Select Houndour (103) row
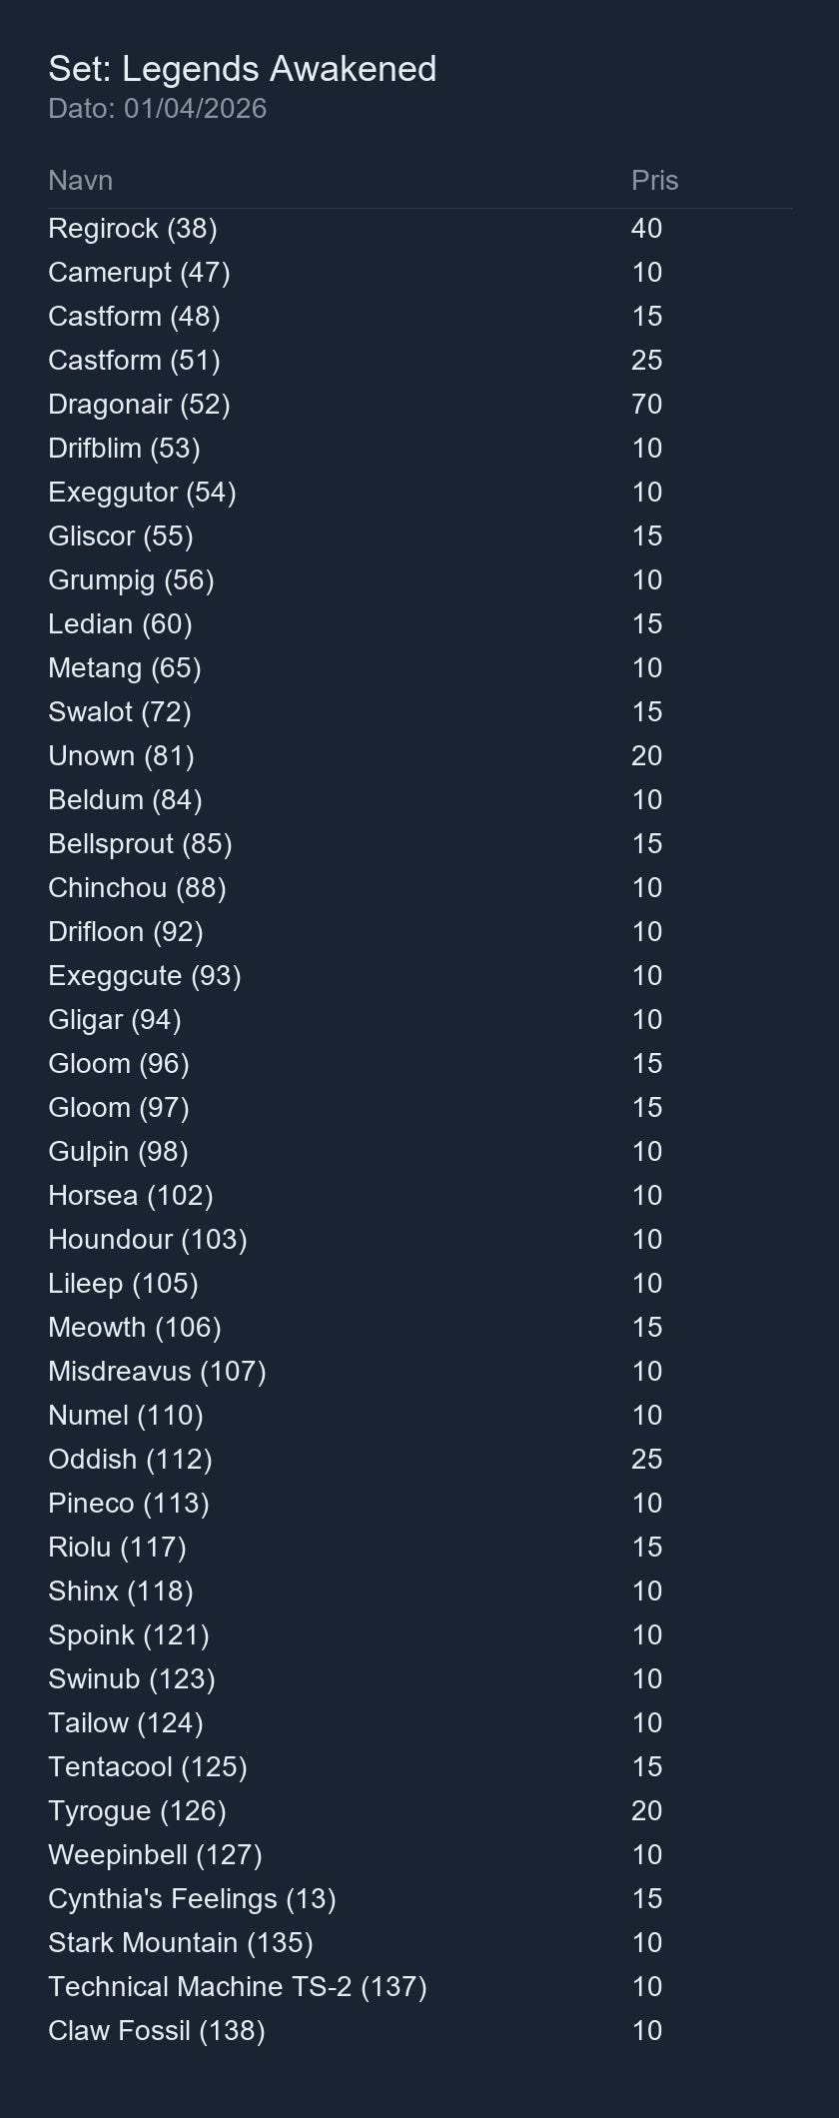 pyautogui.click(x=147, y=1240)
